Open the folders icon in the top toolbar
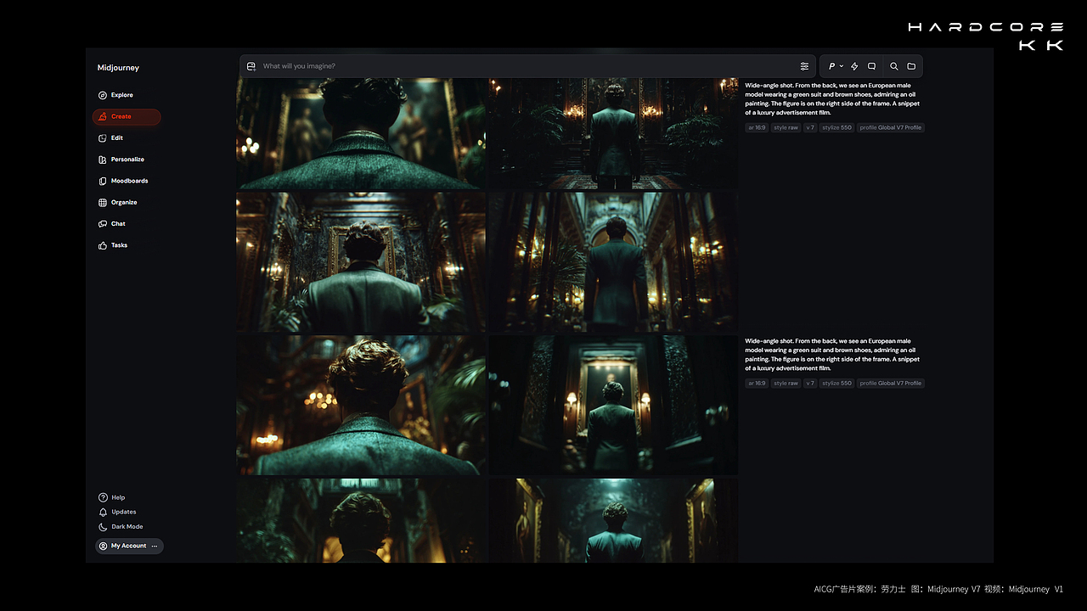The image size is (1087, 611). point(911,66)
